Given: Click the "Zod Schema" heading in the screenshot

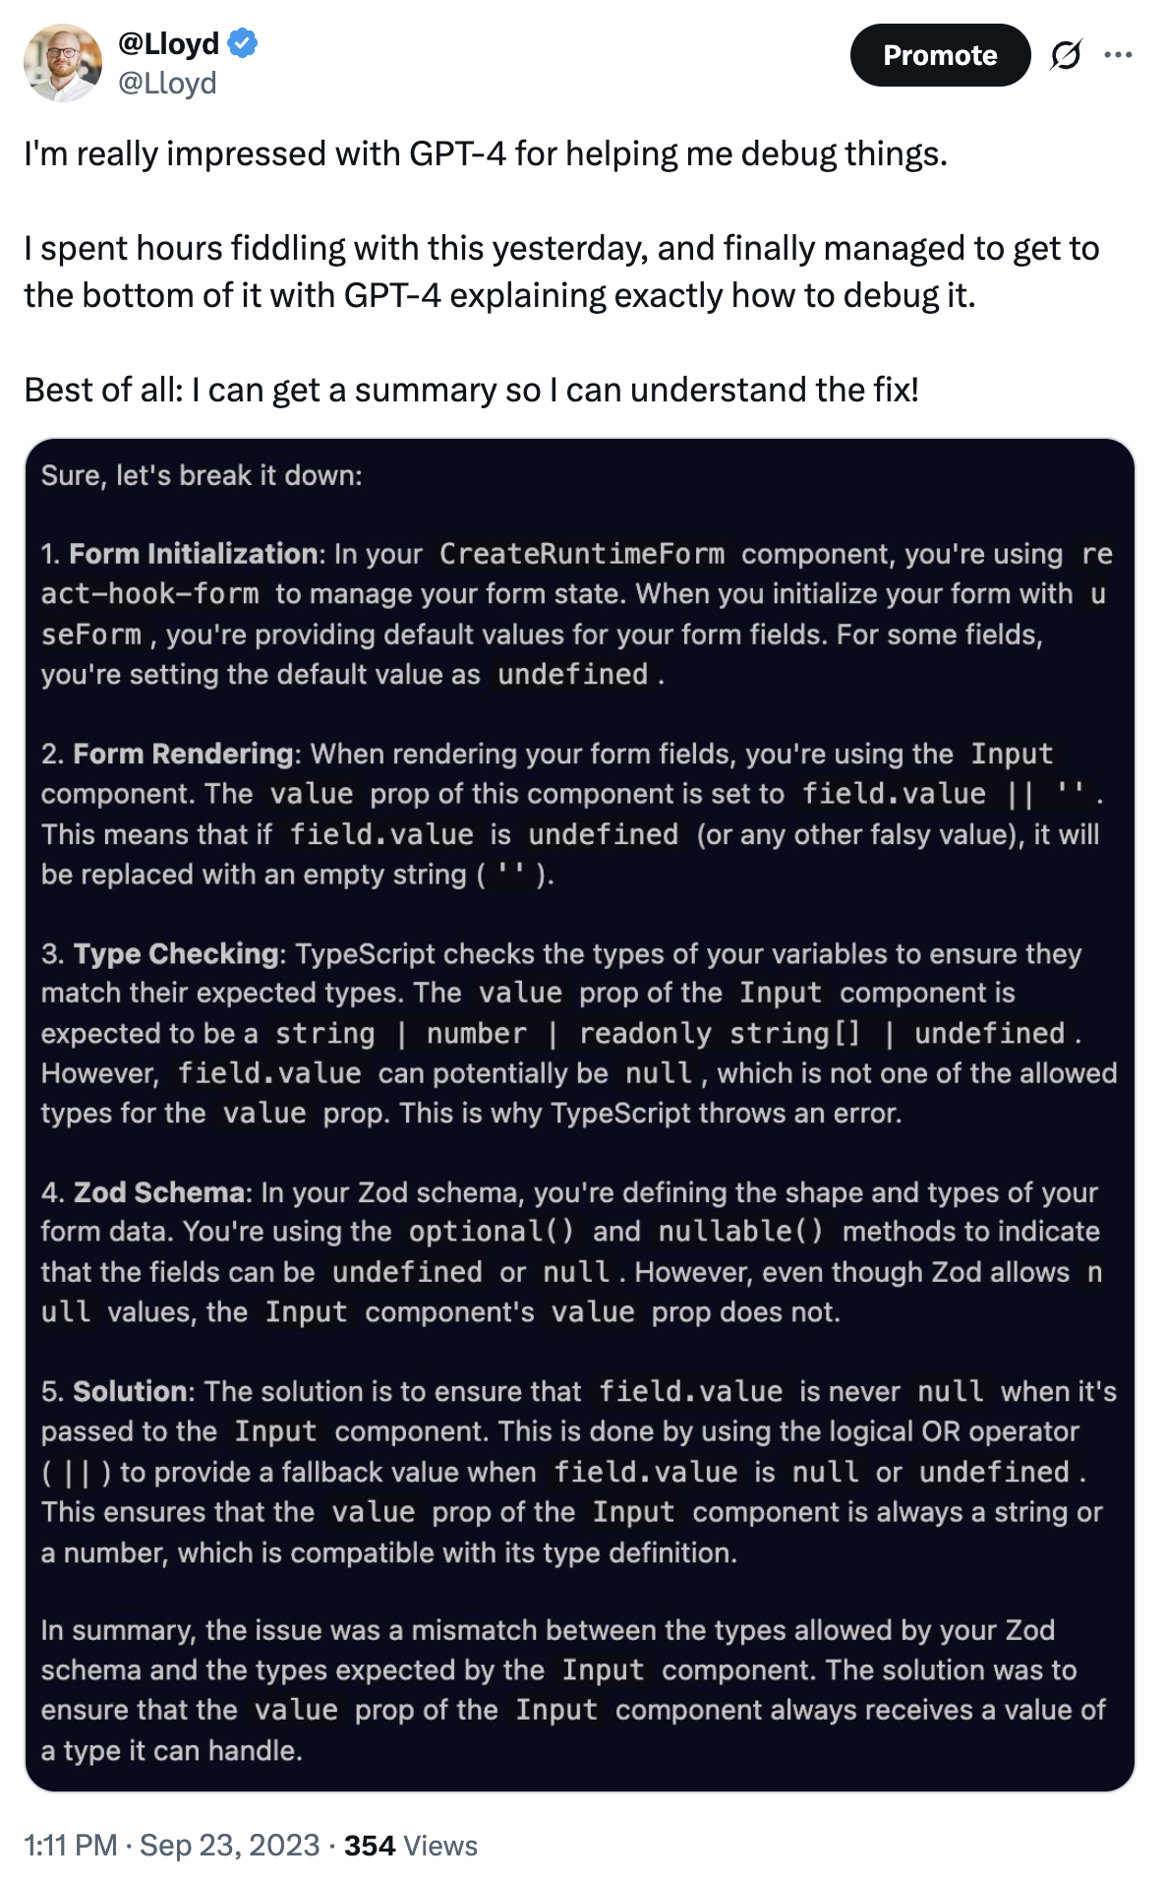Looking at the screenshot, I should (158, 1192).
